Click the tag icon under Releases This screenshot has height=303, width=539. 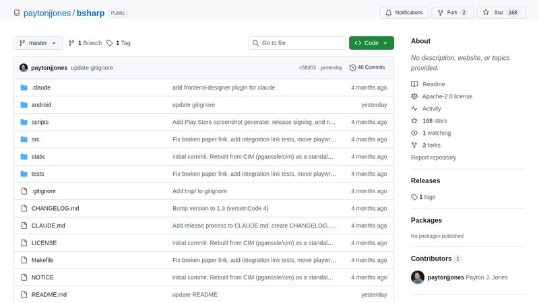pyautogui.click(x=414, y=197)
